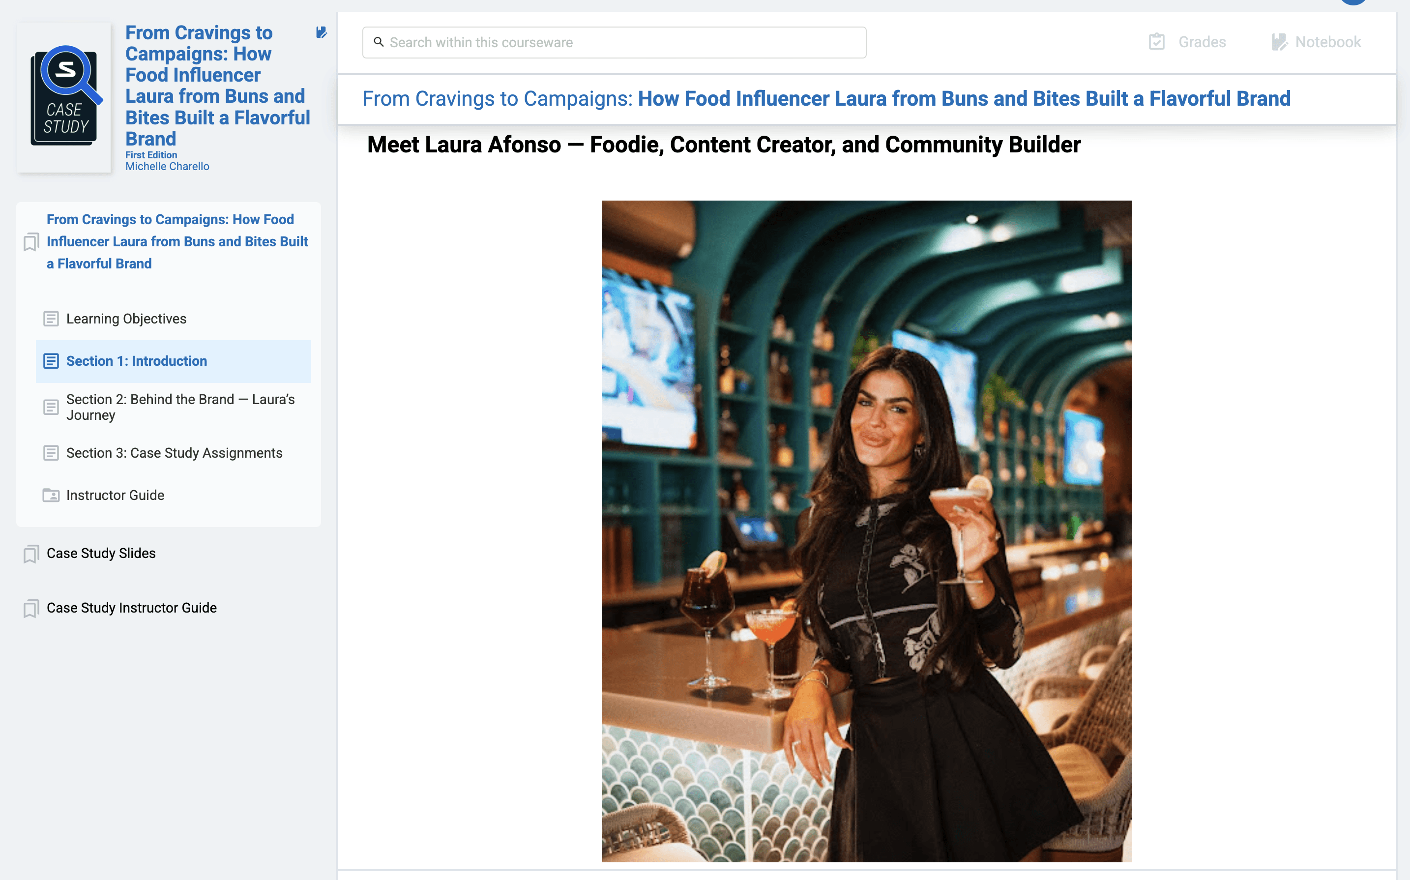Toggle bookmark icon beside From Cravings chapter
This screenshot has width=1410, height=880.
point(31,241)
